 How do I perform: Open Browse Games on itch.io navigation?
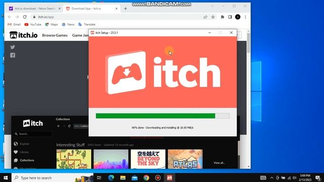coord(55,35)
